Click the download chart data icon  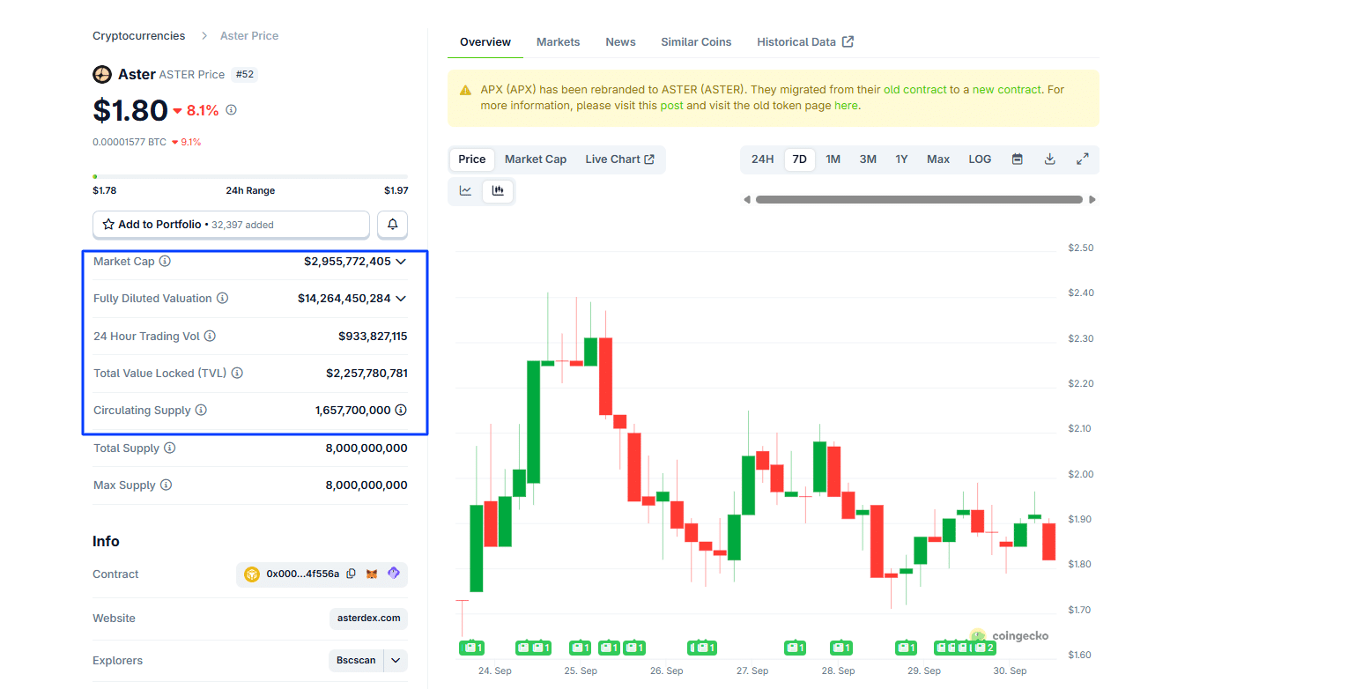coord(1049,159)
